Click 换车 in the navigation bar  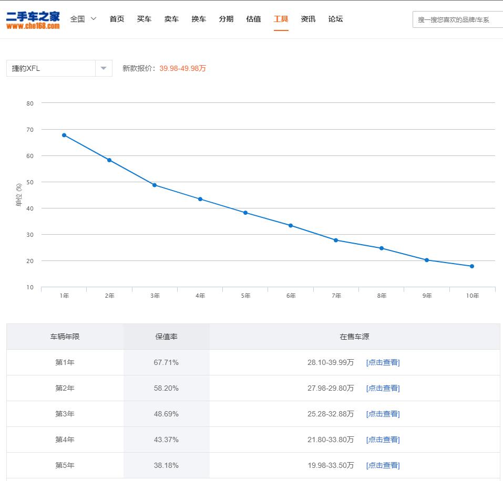199,18
